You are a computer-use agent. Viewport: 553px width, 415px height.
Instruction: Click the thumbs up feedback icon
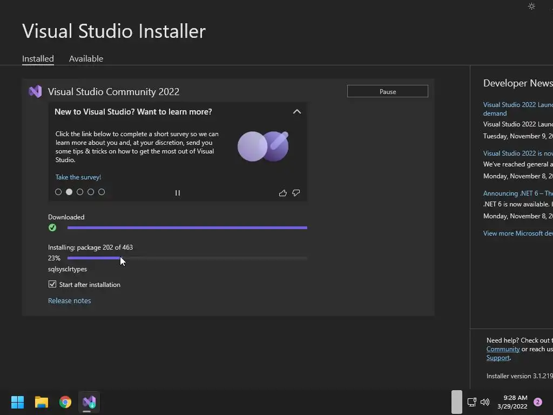click(x=282, y=193)
